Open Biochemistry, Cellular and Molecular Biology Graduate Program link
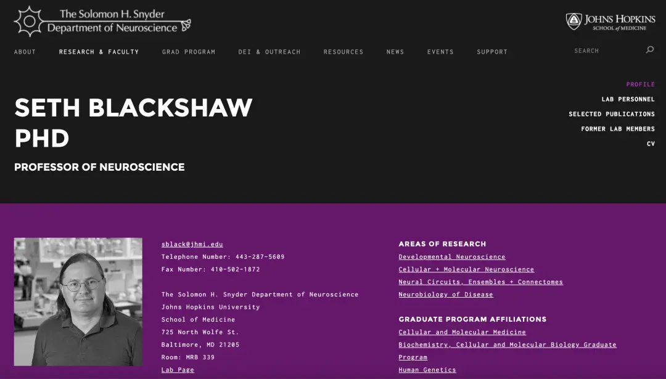This screenshot has width=666, height=379. coord(507,351)
